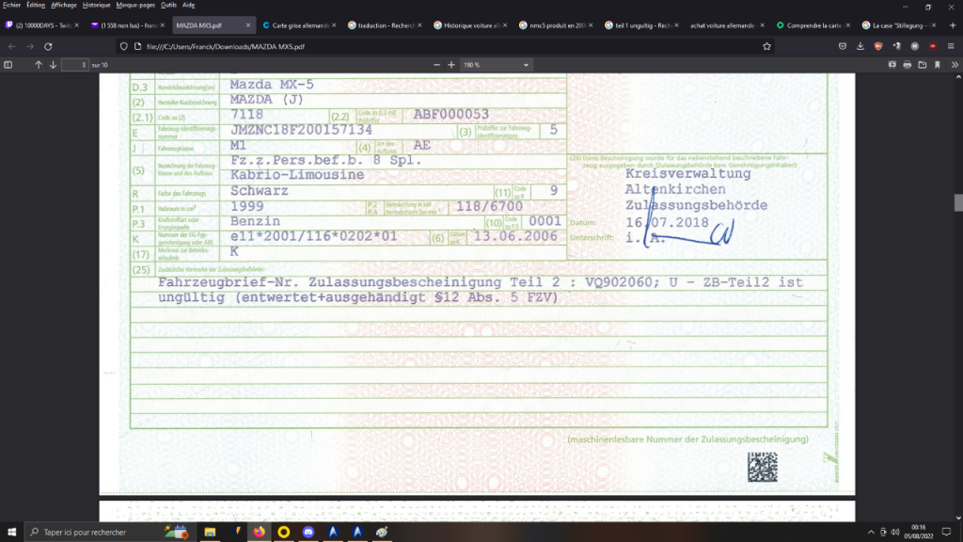Open the Fichier menu
This screenshot has height=542, width=963.
point(11,5)
